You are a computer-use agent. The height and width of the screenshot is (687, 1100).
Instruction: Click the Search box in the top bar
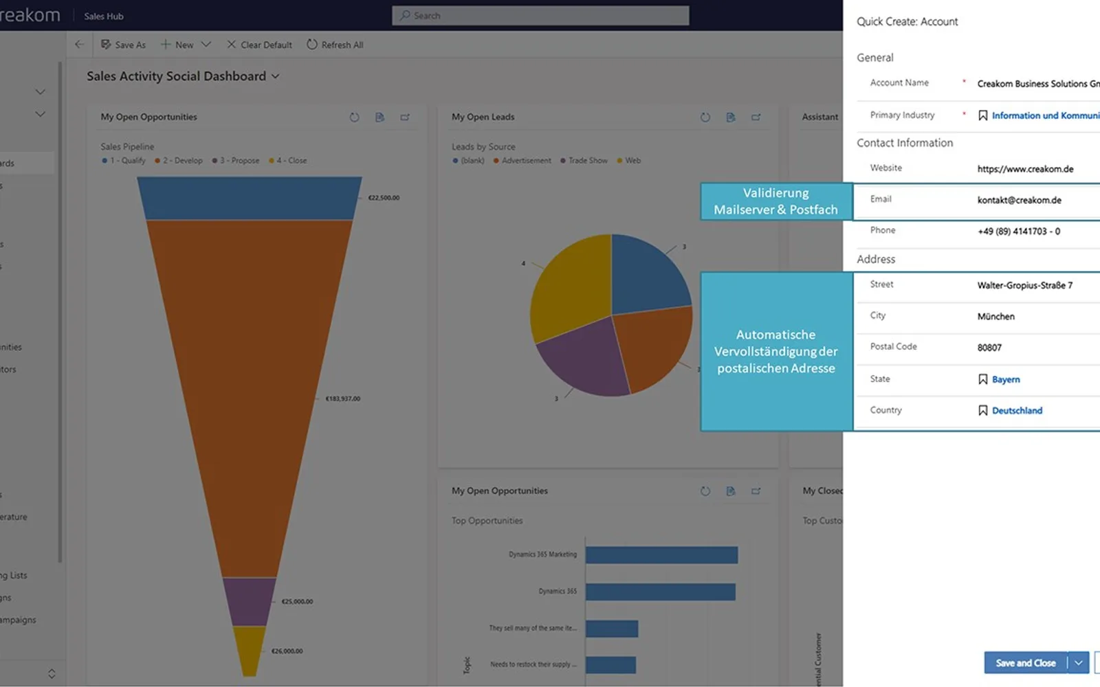coord(540,15)
